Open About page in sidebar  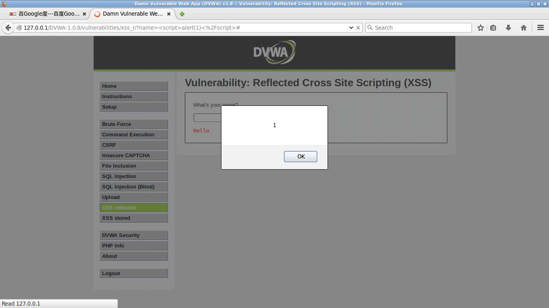(134, 256)
